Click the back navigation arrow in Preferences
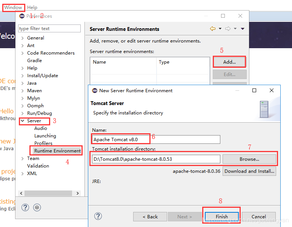This screenshot has height=227, width=292. (x=213, y=29)
